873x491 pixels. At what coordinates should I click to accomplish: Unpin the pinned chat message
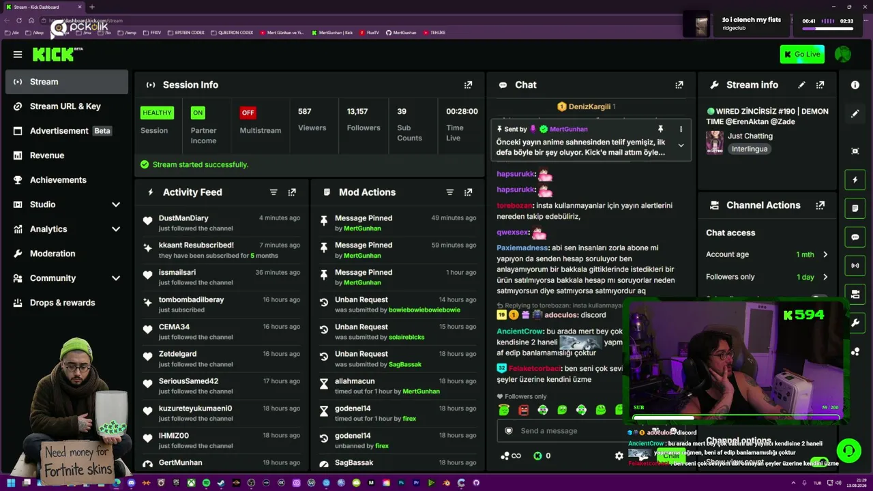pyautogui.click(x=660, y=129)
